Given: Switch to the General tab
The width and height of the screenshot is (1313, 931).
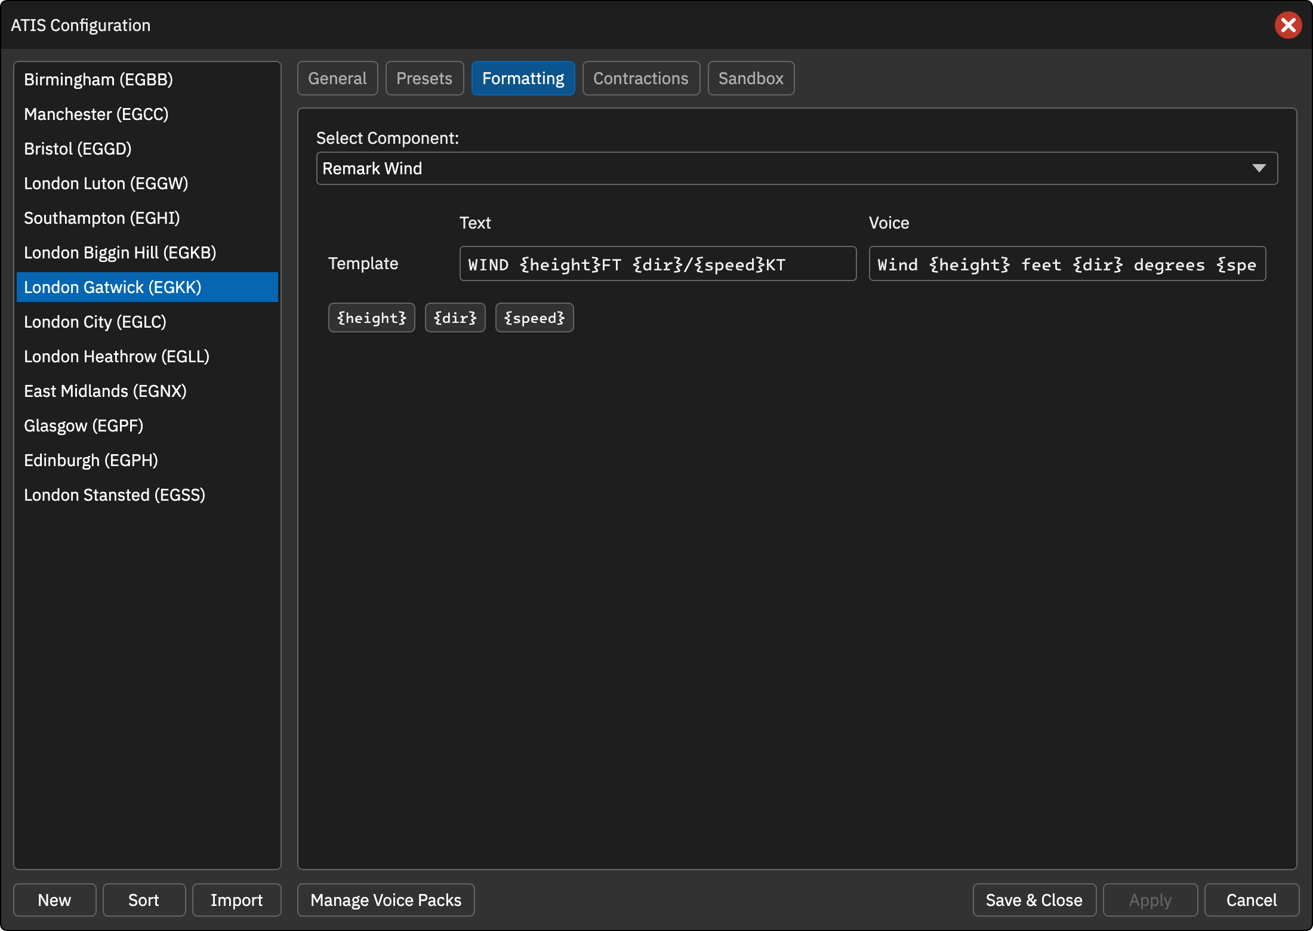Looking at the screenshot, I should pyautogui.click(x=337, y=78).
